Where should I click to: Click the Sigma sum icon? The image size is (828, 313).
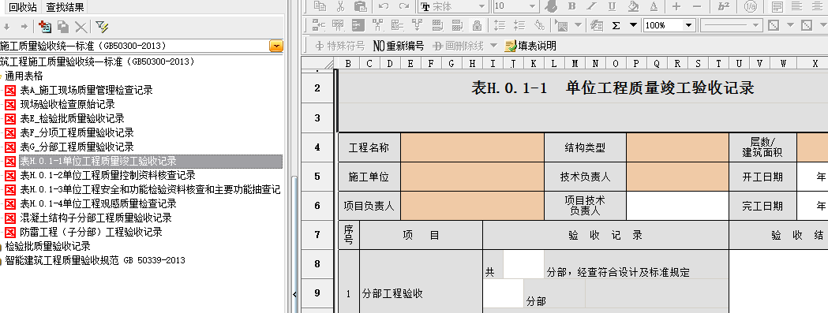tap(616, 25)
